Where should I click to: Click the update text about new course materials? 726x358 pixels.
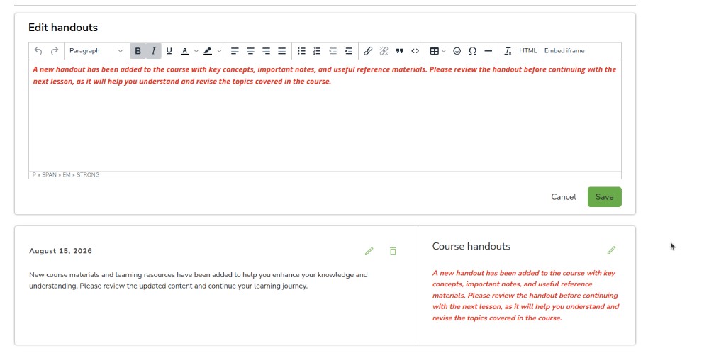click(x=199, y=280)
